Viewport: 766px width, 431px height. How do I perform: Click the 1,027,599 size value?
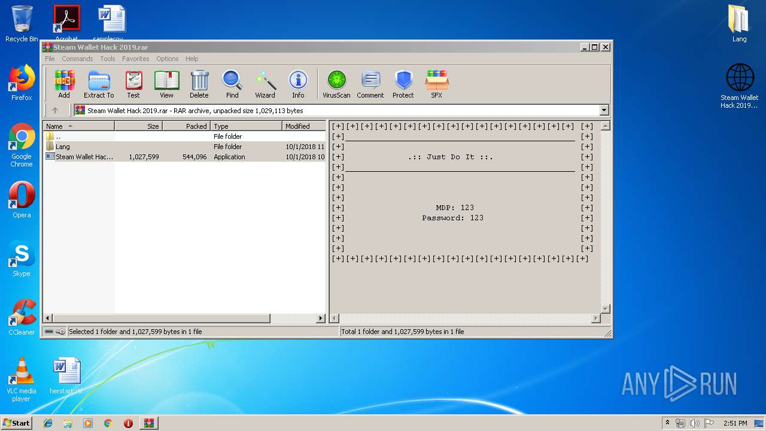[x=144, y=157]
